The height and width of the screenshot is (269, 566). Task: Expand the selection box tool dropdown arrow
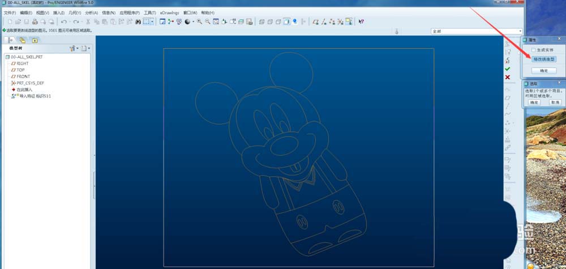click(152, 22)
